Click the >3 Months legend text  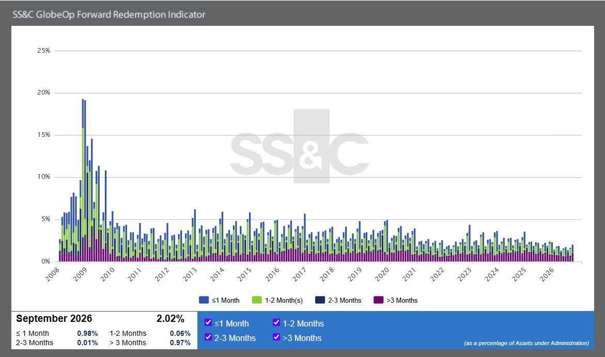pyautogui.click(x=402, y=300)
